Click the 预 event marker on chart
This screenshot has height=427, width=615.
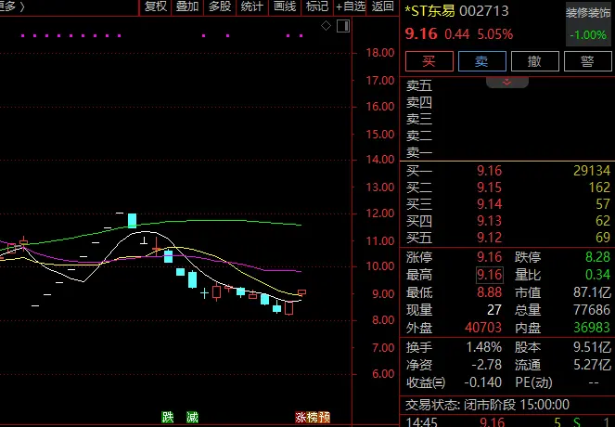pos(325,418)
